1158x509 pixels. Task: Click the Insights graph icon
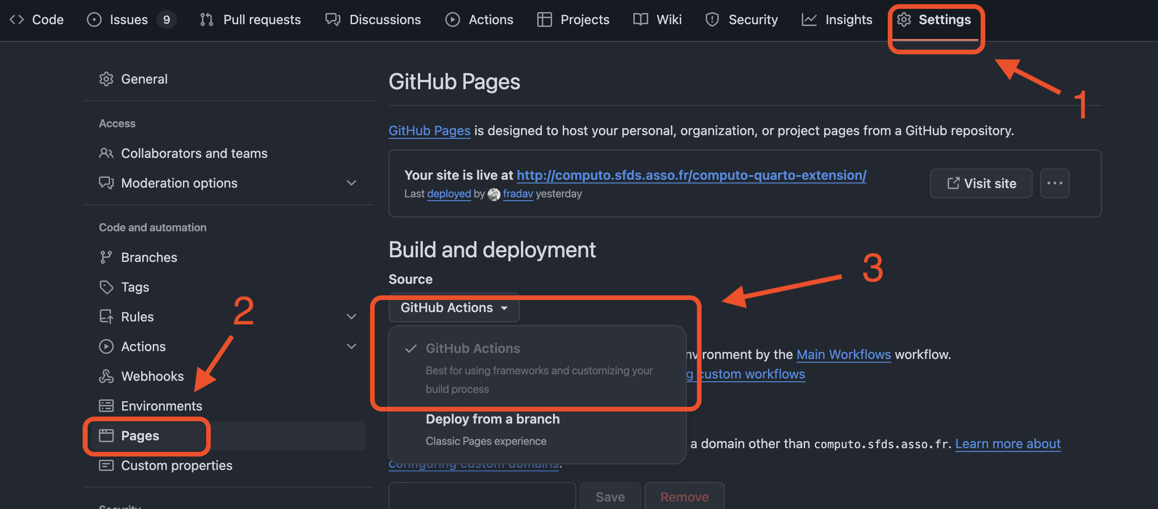[809, 20]
